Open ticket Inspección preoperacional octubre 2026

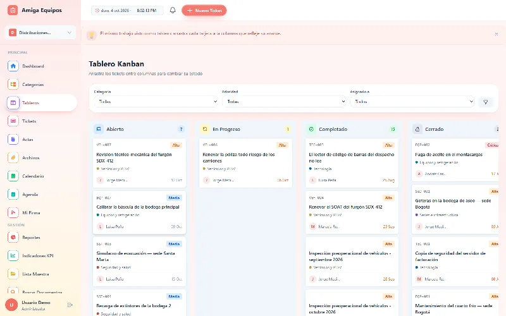352,303
